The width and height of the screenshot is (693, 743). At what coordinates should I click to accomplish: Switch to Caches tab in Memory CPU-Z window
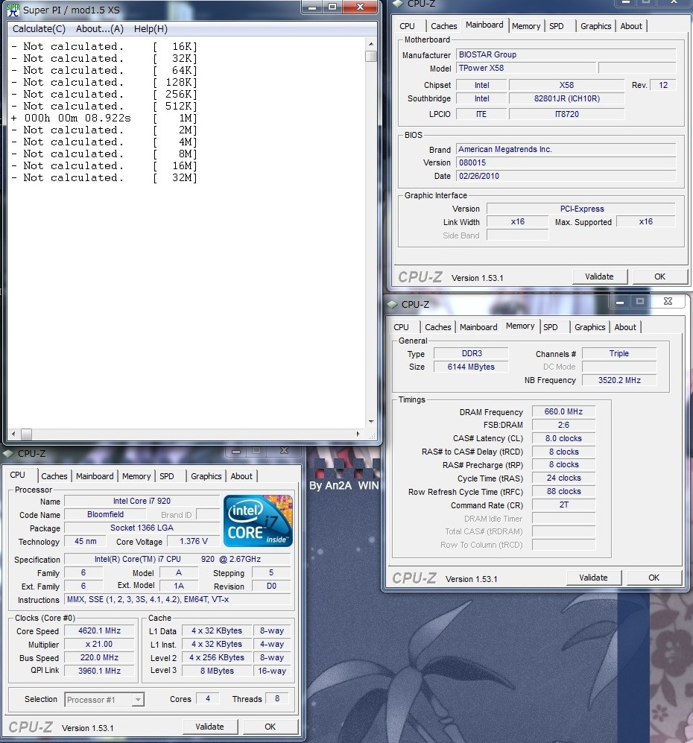tap(437, 327)
